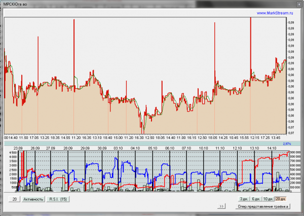The image size is (304, 216).
Task: Click the '2,97%' value on the teal bar
Action: [x=287, y=144]
